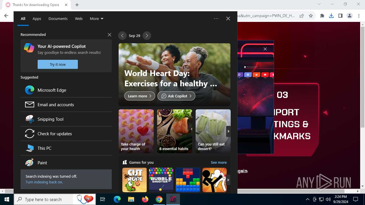Open File Explorer from taskbar
This screenshot has height=205, width=365.
(131, 199)
